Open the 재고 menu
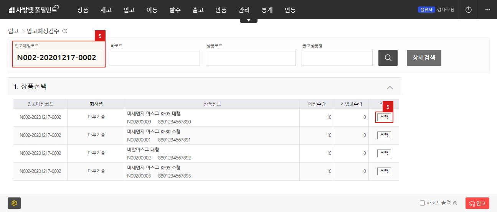 click(x=106, y=10)
